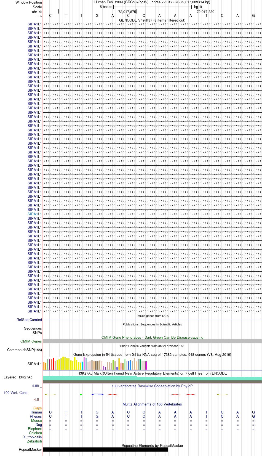Click the hg19 text beside the scale bar
The image size is (262, 456).
198,7
